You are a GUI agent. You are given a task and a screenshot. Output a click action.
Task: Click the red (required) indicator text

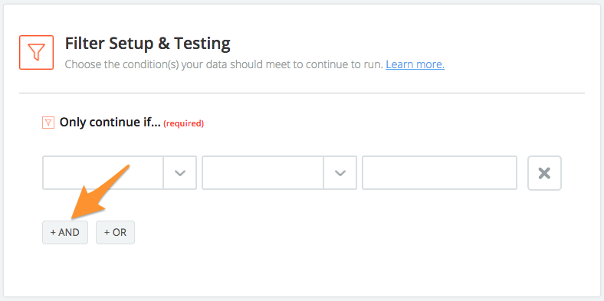point(184,123)
